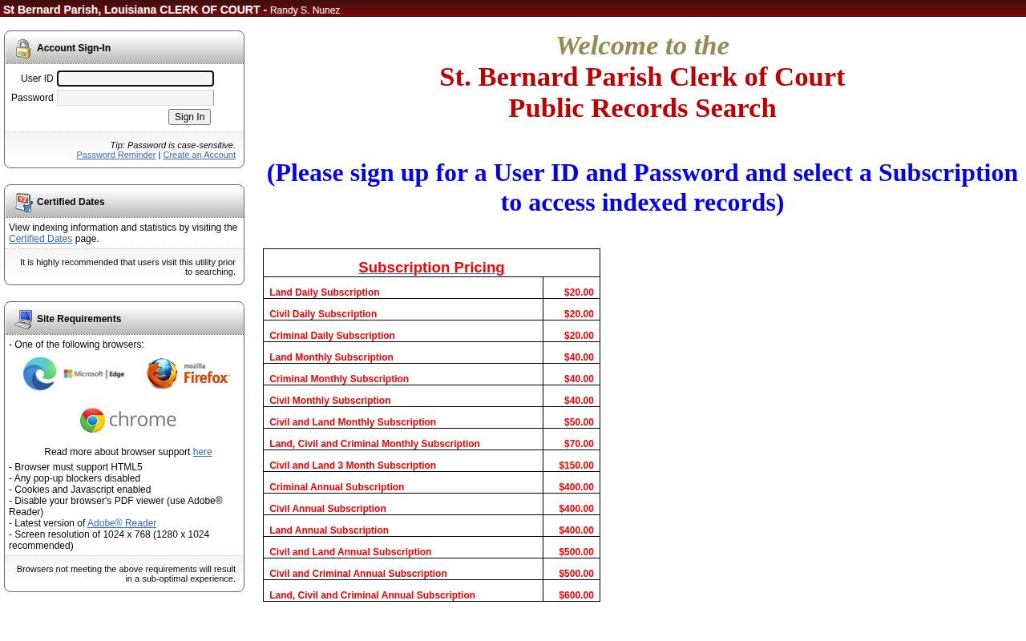Select 'Civil Annual Subscription' row text
This screenshot has height=641, width=1026.
[x=328, y=509]
